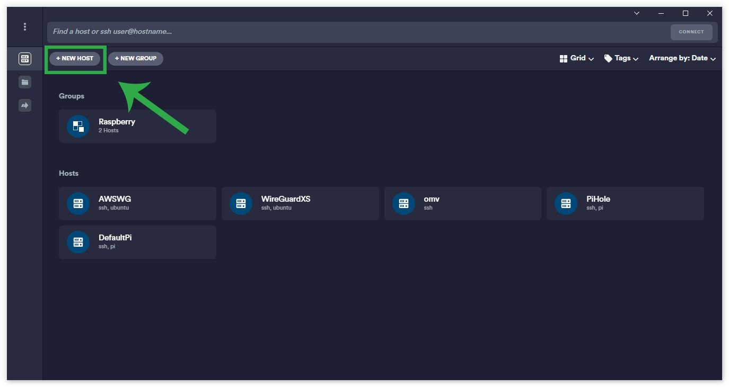
Task: Click the WireGuardXS host icon
Action: pos(241,203)
